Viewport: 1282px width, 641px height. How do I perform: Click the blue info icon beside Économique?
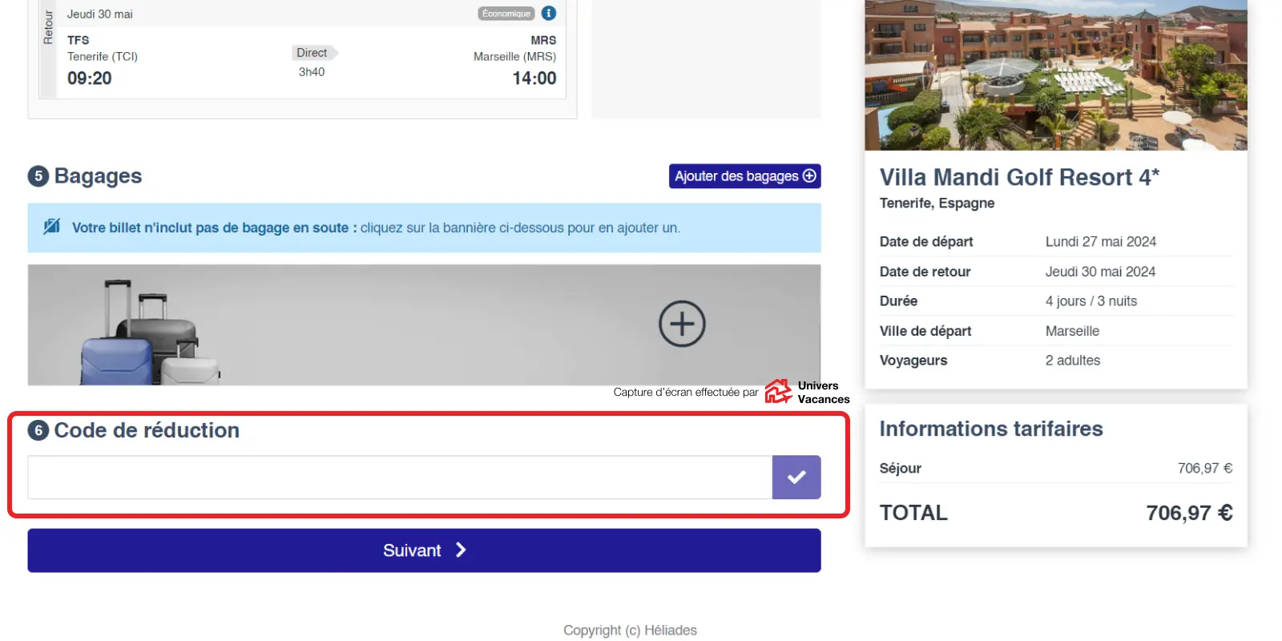click(548, 14)
